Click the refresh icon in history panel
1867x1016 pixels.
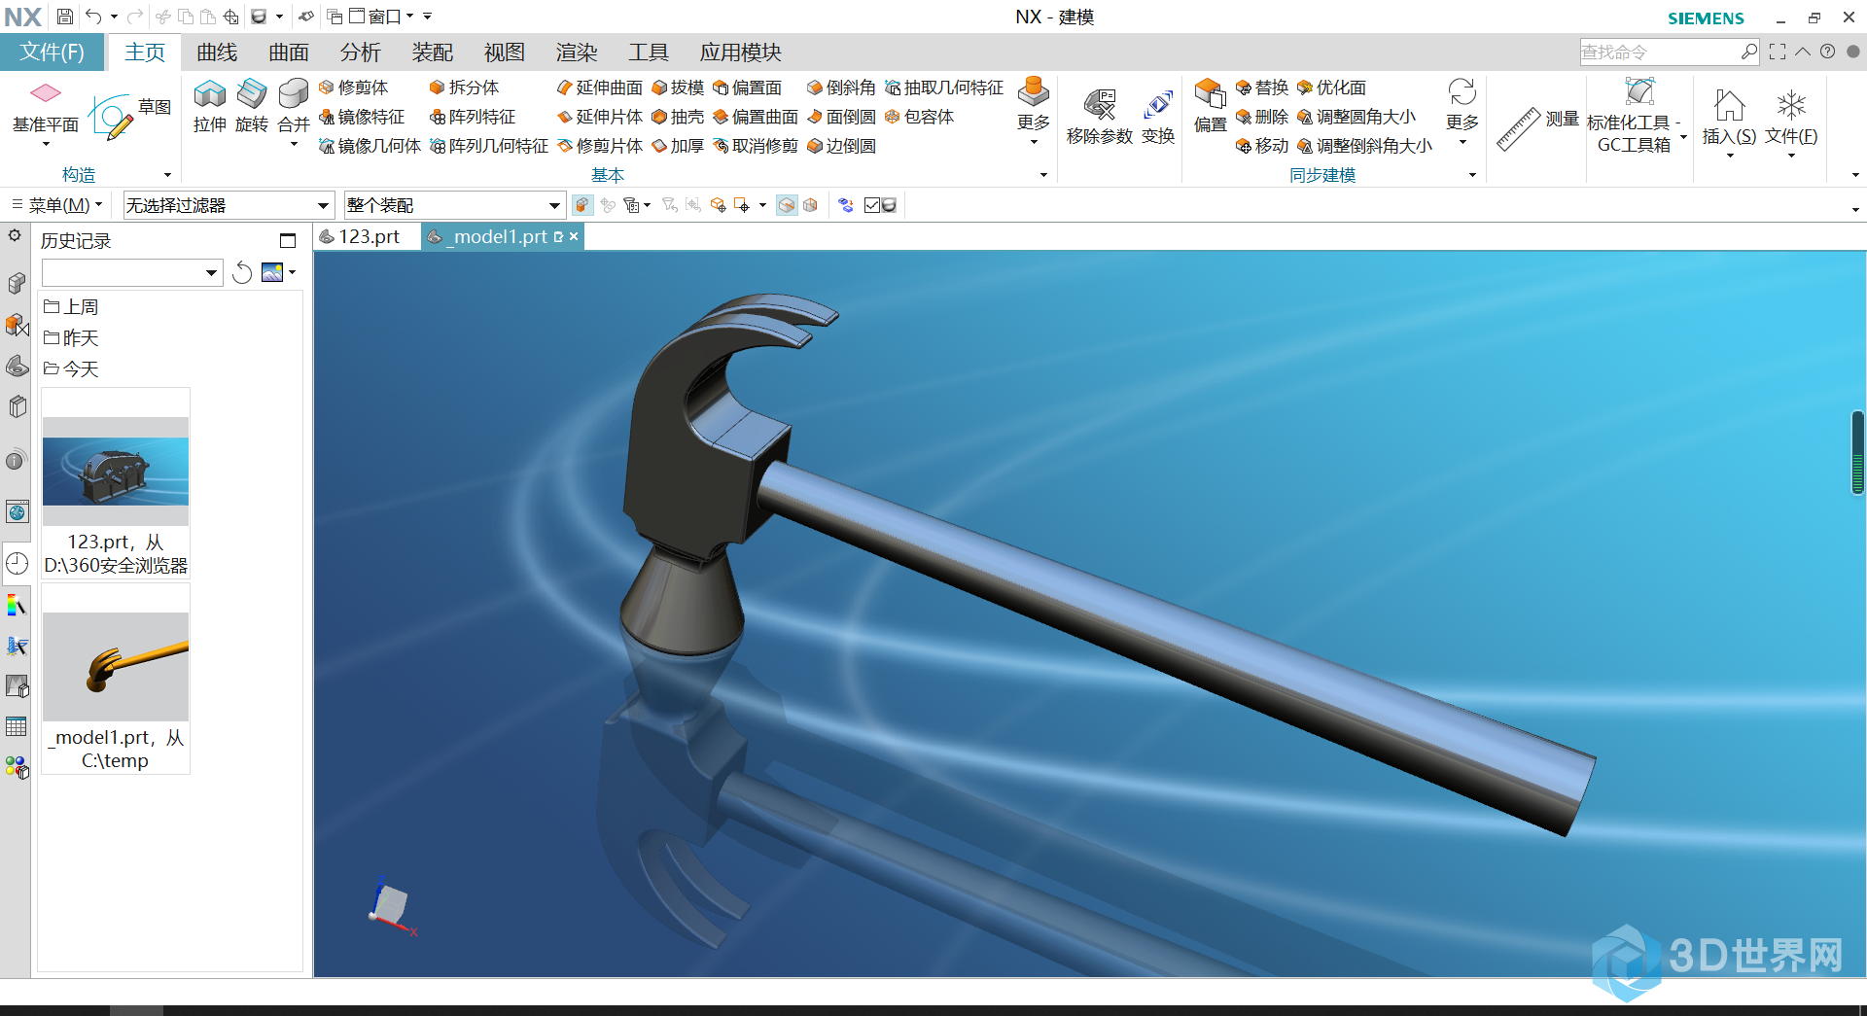(243, 273)
